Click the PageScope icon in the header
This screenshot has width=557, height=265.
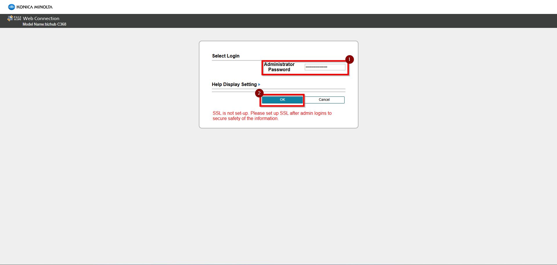pos(10,18)
